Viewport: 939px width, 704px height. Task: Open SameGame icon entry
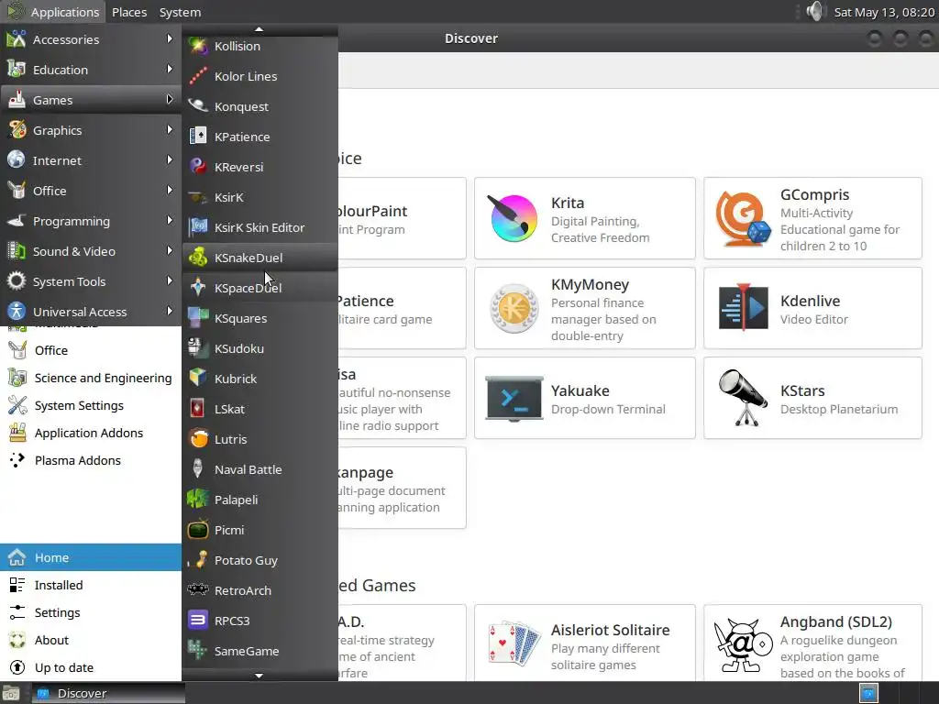(198, 651)
